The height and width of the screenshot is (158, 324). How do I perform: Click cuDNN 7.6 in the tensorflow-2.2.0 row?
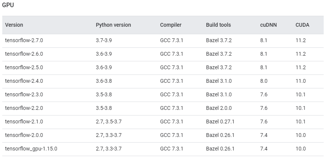tap(264, 108)
